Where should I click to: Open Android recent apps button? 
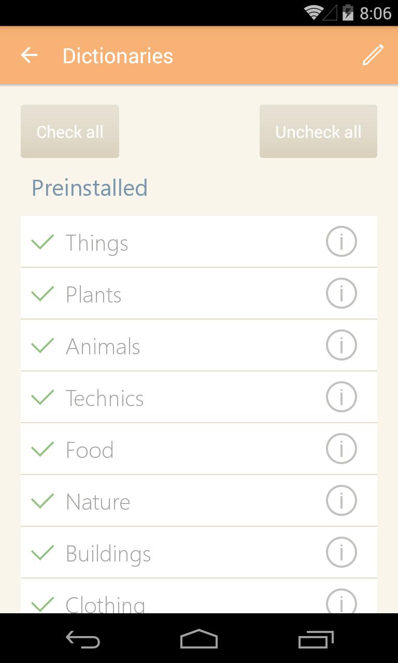tap(316, 639)
